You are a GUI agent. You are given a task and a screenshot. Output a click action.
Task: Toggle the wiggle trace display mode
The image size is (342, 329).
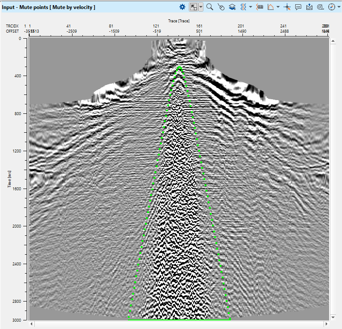click(243, 7)
